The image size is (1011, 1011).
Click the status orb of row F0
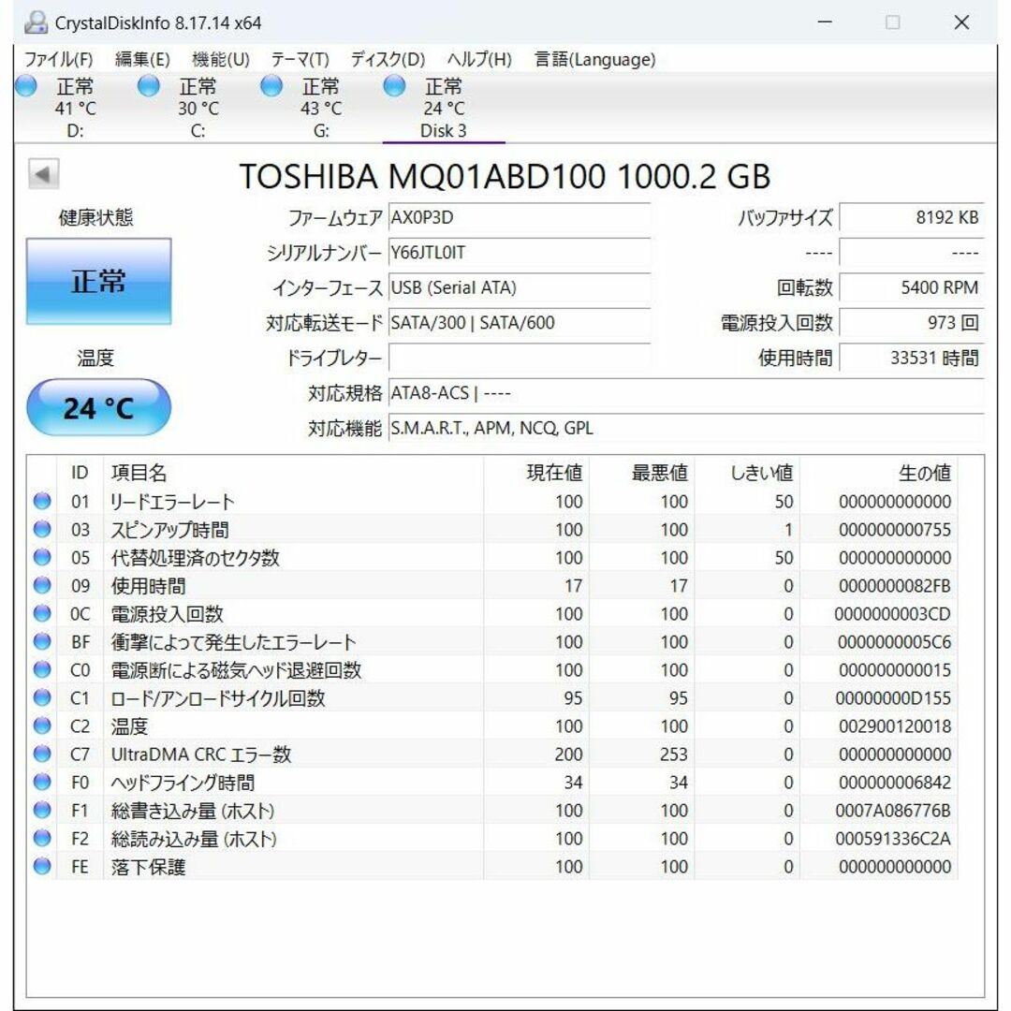point(42,782)
